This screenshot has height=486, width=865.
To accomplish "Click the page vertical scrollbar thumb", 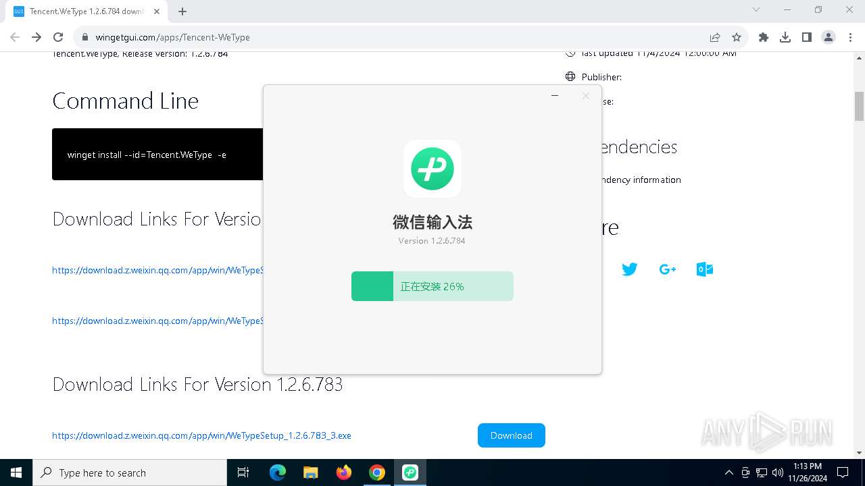I will point(860,106).
